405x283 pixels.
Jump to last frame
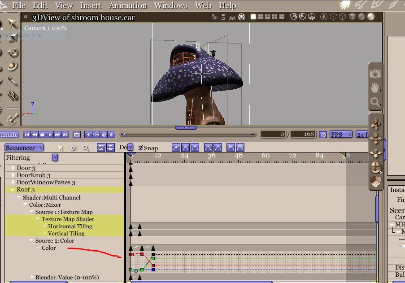tap(65, 135)
